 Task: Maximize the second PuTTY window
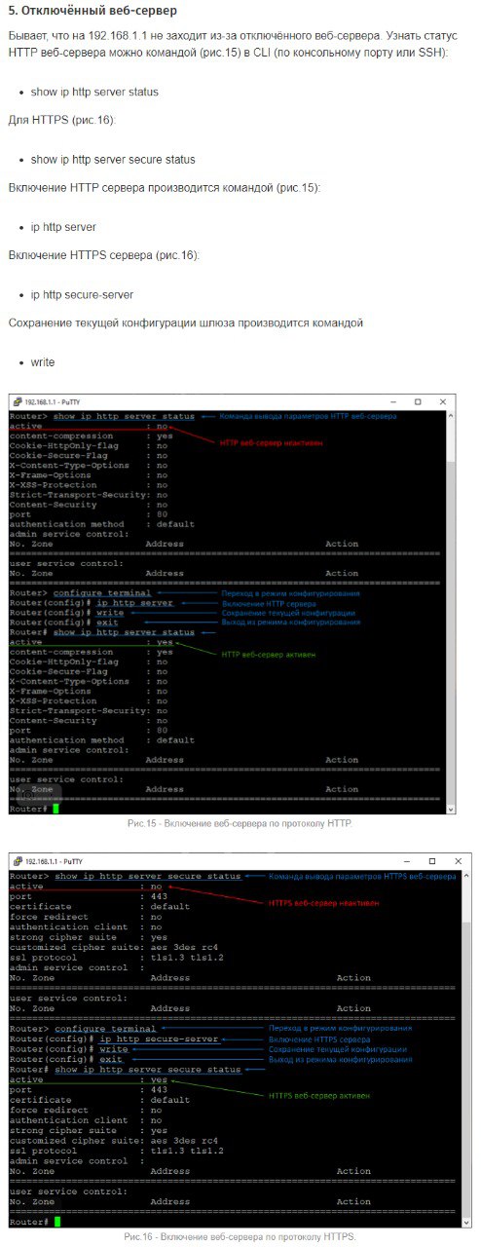coord(432,861)
